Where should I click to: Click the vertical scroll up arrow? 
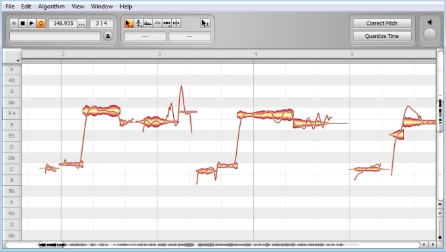point(439,204)
